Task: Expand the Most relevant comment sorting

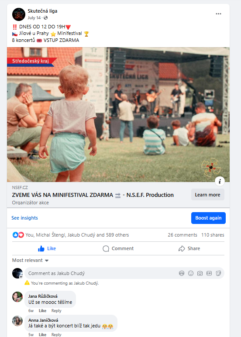Action: pyautogui.click(x=30, y=260)
